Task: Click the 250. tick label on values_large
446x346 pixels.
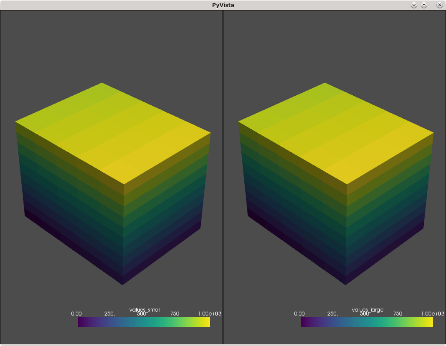Action: pyautogui.click(x=332, y=313)
